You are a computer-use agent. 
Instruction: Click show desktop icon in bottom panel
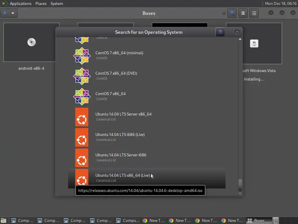coord(3,220)
